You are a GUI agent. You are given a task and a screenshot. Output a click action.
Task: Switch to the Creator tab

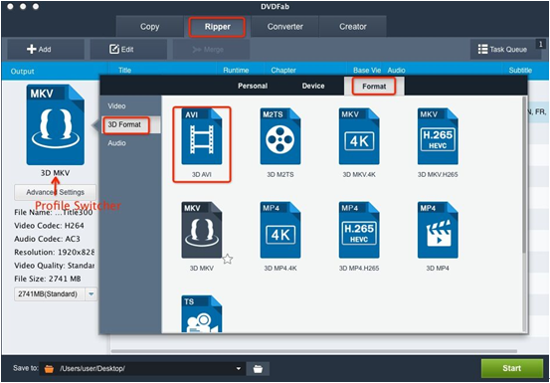pos(353,27)
